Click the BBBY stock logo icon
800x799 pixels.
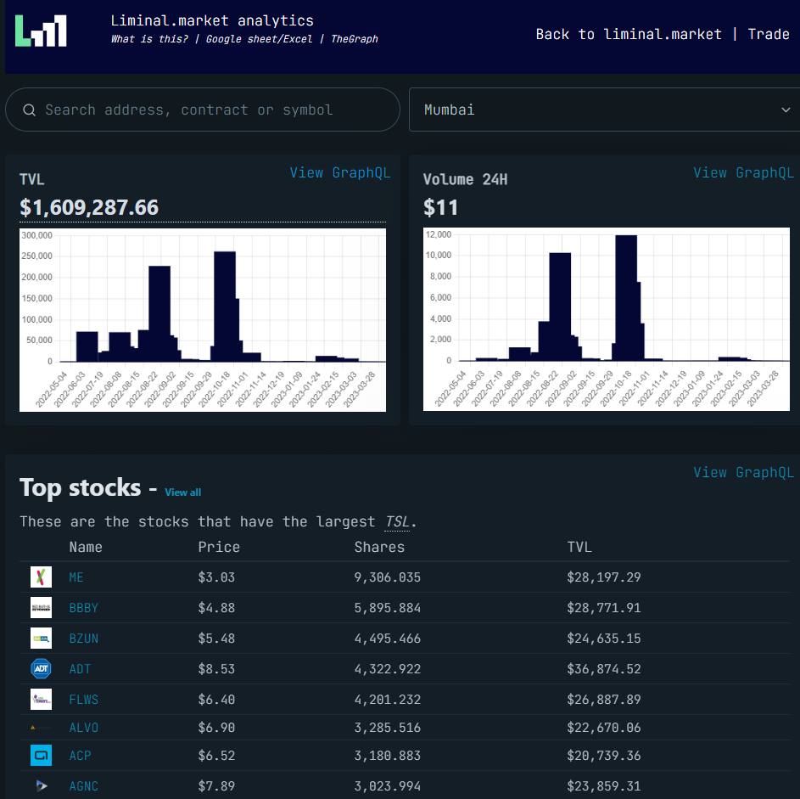pyautogui.click(x=41, y=608)
